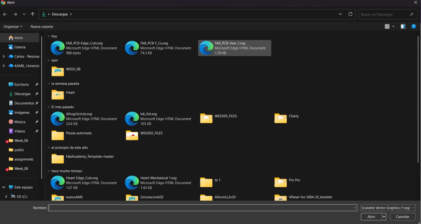Toggle the preview pane
The width and height of the screenshot is (421, 224).
pyautogui.click(x=403, y=26)
